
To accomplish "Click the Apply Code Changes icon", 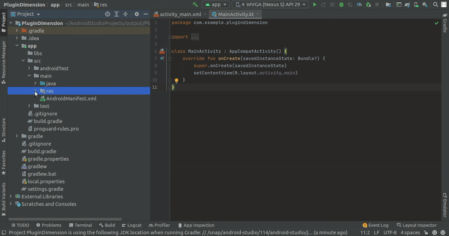I will pos(332,4).
